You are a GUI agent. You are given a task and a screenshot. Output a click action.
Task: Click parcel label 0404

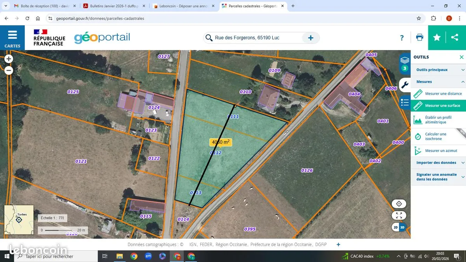354,94
